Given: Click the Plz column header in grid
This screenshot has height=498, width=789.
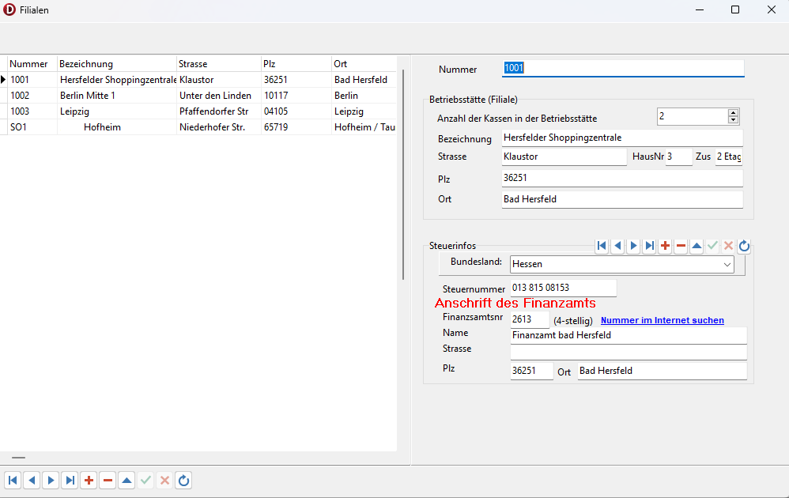Looking at the screenshot, I should (x=296, y=64).
